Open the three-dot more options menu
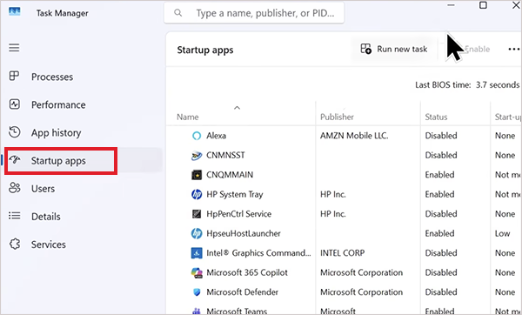 [x=513, y=50]
